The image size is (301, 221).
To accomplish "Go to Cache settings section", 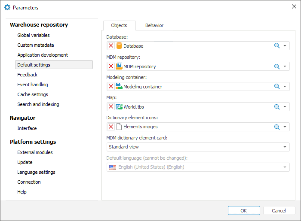I will [33, 94].
